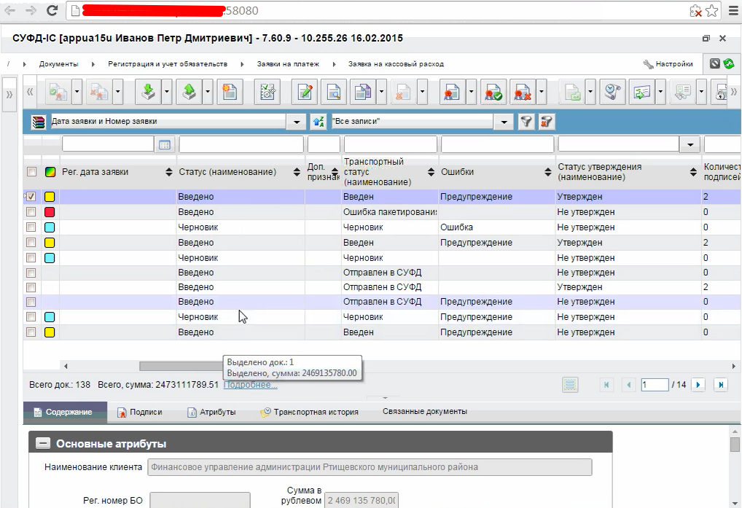
Task: Refresh list with green arrows icon
Action: (729, 63)
